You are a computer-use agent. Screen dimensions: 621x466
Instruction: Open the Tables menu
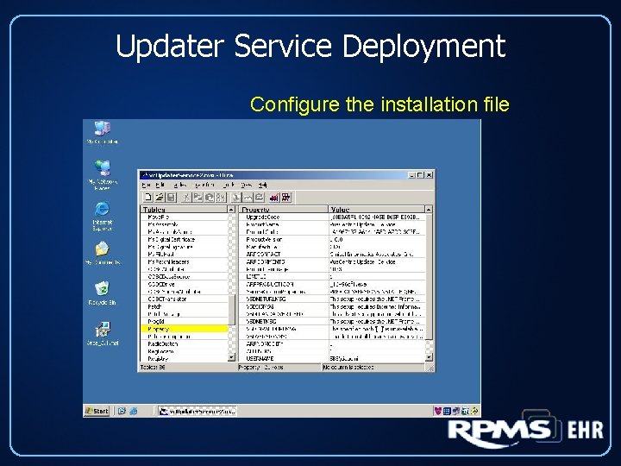tap(179, 185)
